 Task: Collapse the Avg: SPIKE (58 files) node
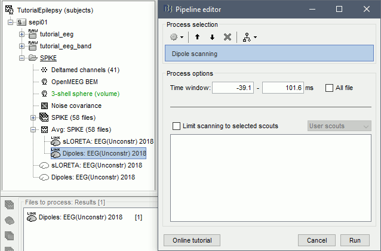(33, 129)
